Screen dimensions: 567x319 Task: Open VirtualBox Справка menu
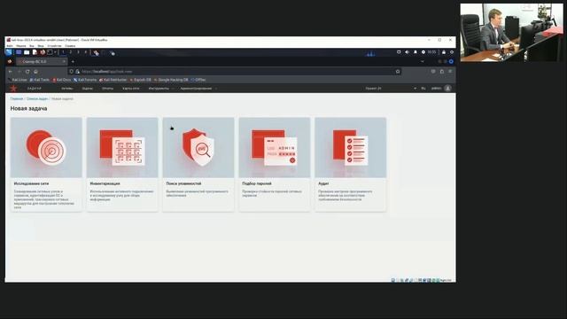point(70,46)
